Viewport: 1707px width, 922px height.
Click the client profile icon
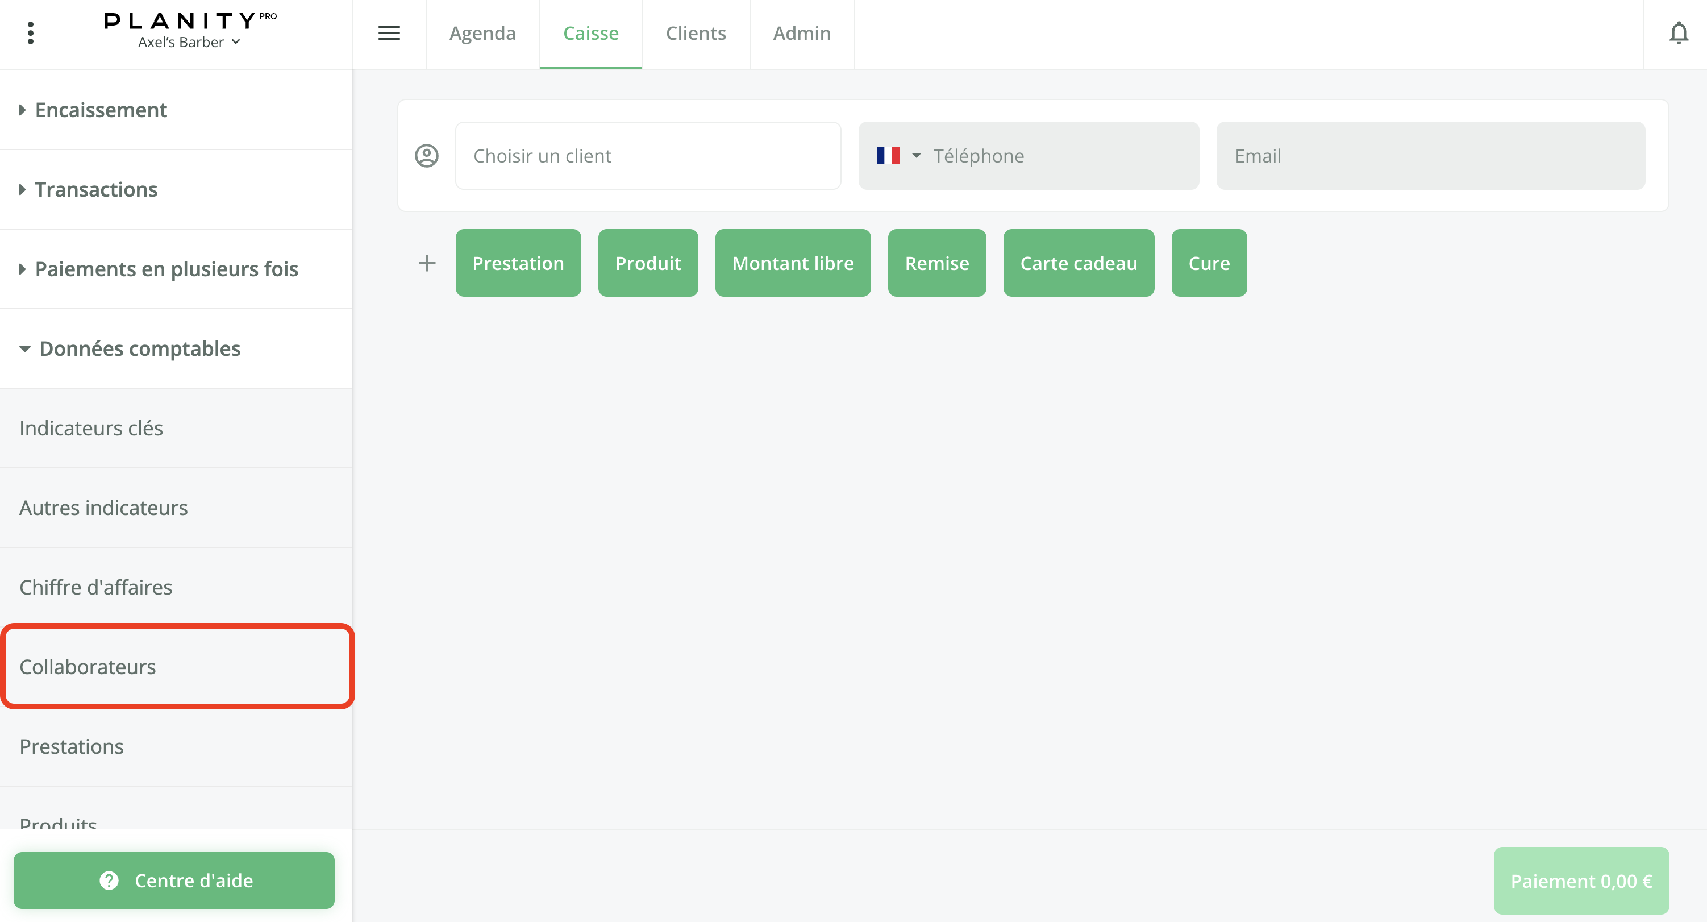[426, 155]
